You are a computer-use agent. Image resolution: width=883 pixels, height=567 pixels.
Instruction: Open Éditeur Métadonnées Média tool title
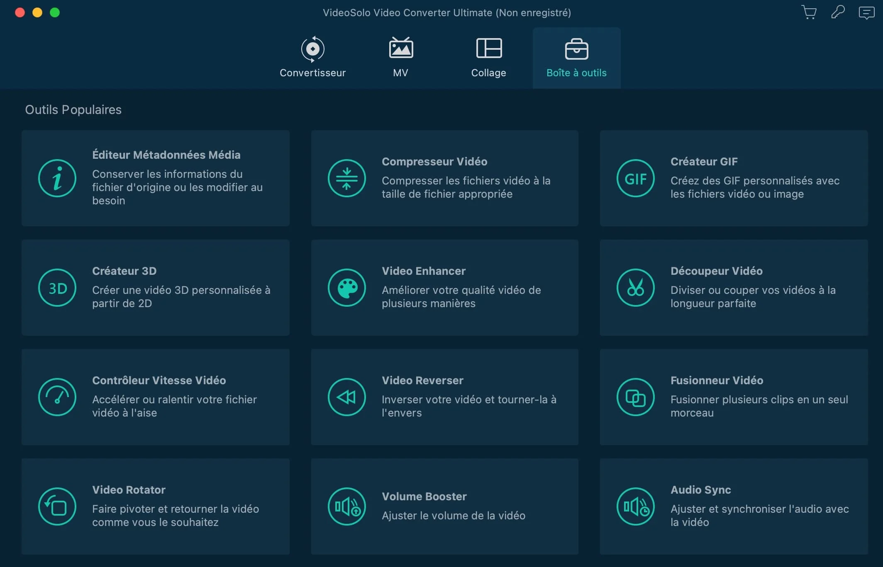166,155
